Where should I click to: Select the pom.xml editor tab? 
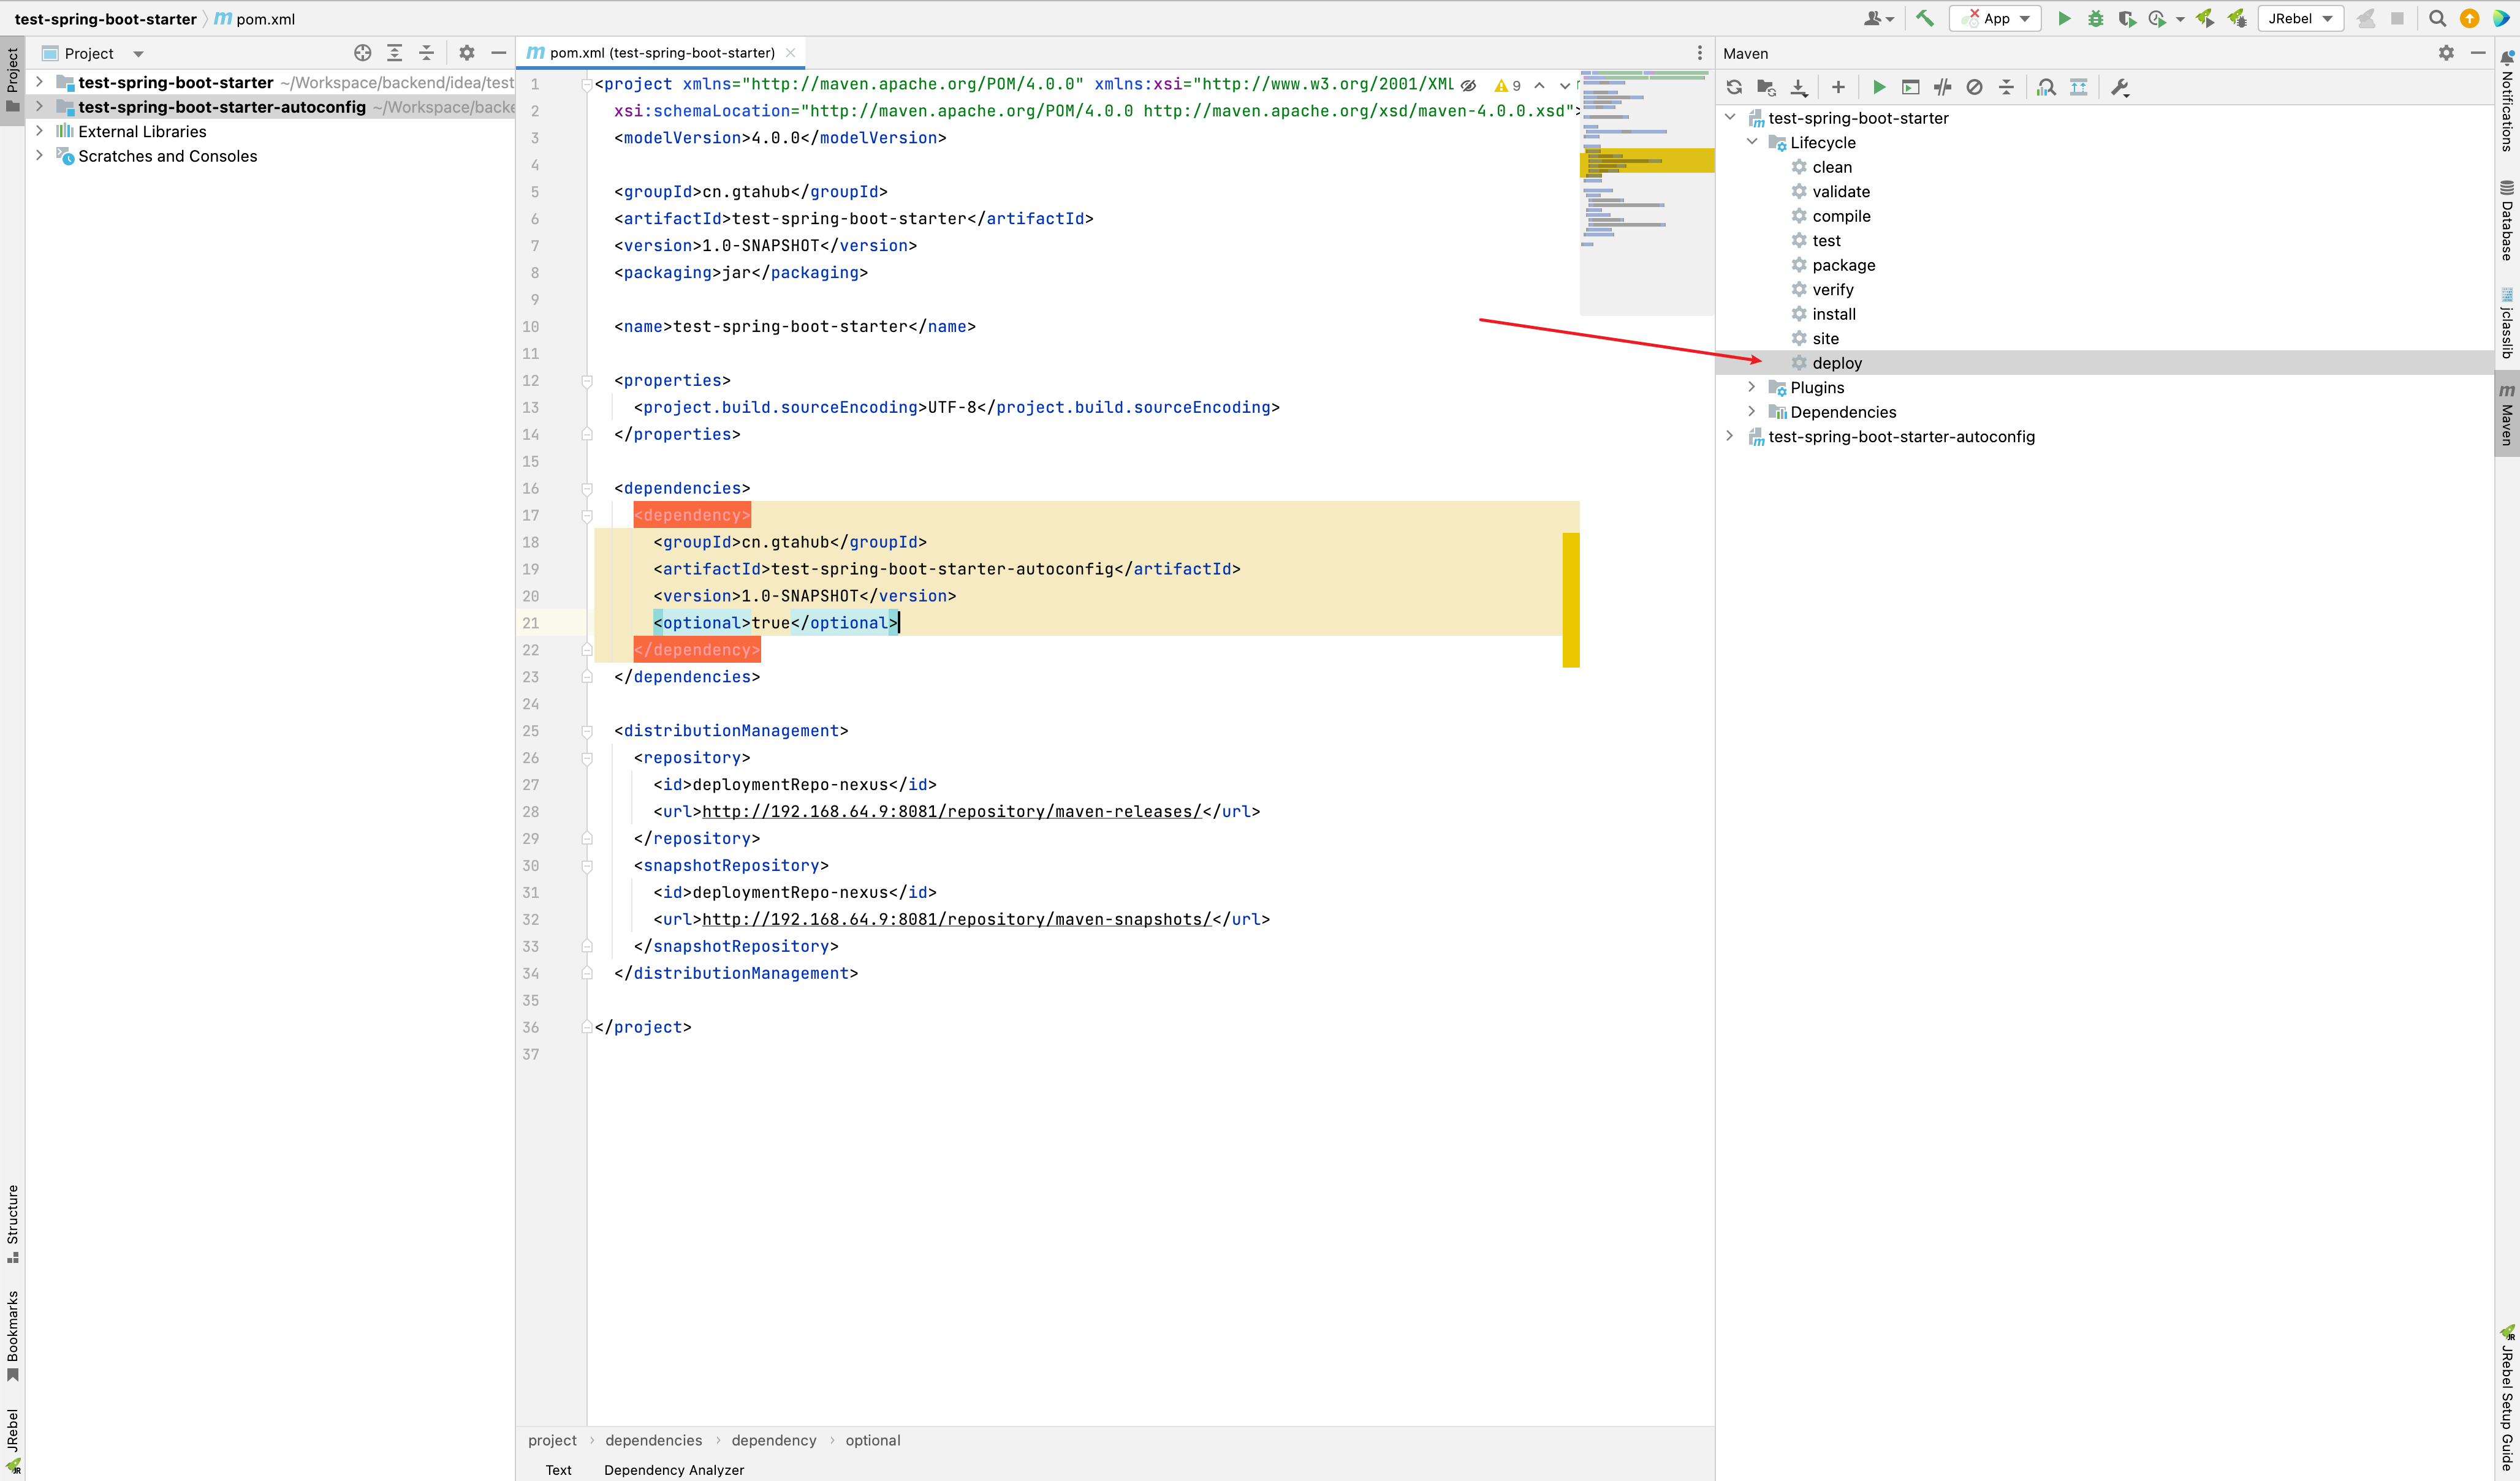point(661,53)
